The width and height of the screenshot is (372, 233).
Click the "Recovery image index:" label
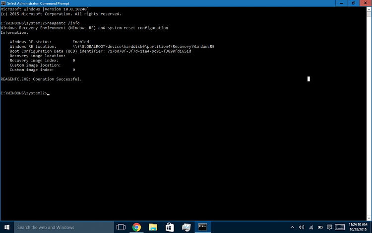pyautogui.click(x=34, y=61)
